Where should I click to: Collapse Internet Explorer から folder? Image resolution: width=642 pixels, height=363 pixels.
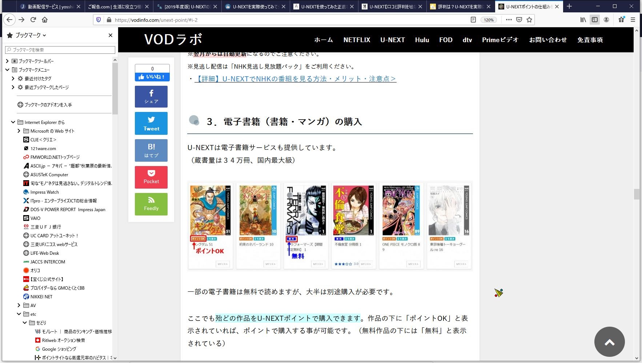pos(13,122)
